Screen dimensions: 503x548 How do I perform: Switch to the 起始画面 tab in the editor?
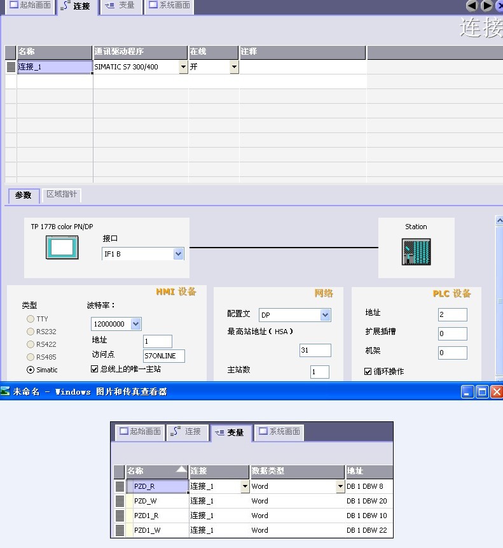pos(31,5)
